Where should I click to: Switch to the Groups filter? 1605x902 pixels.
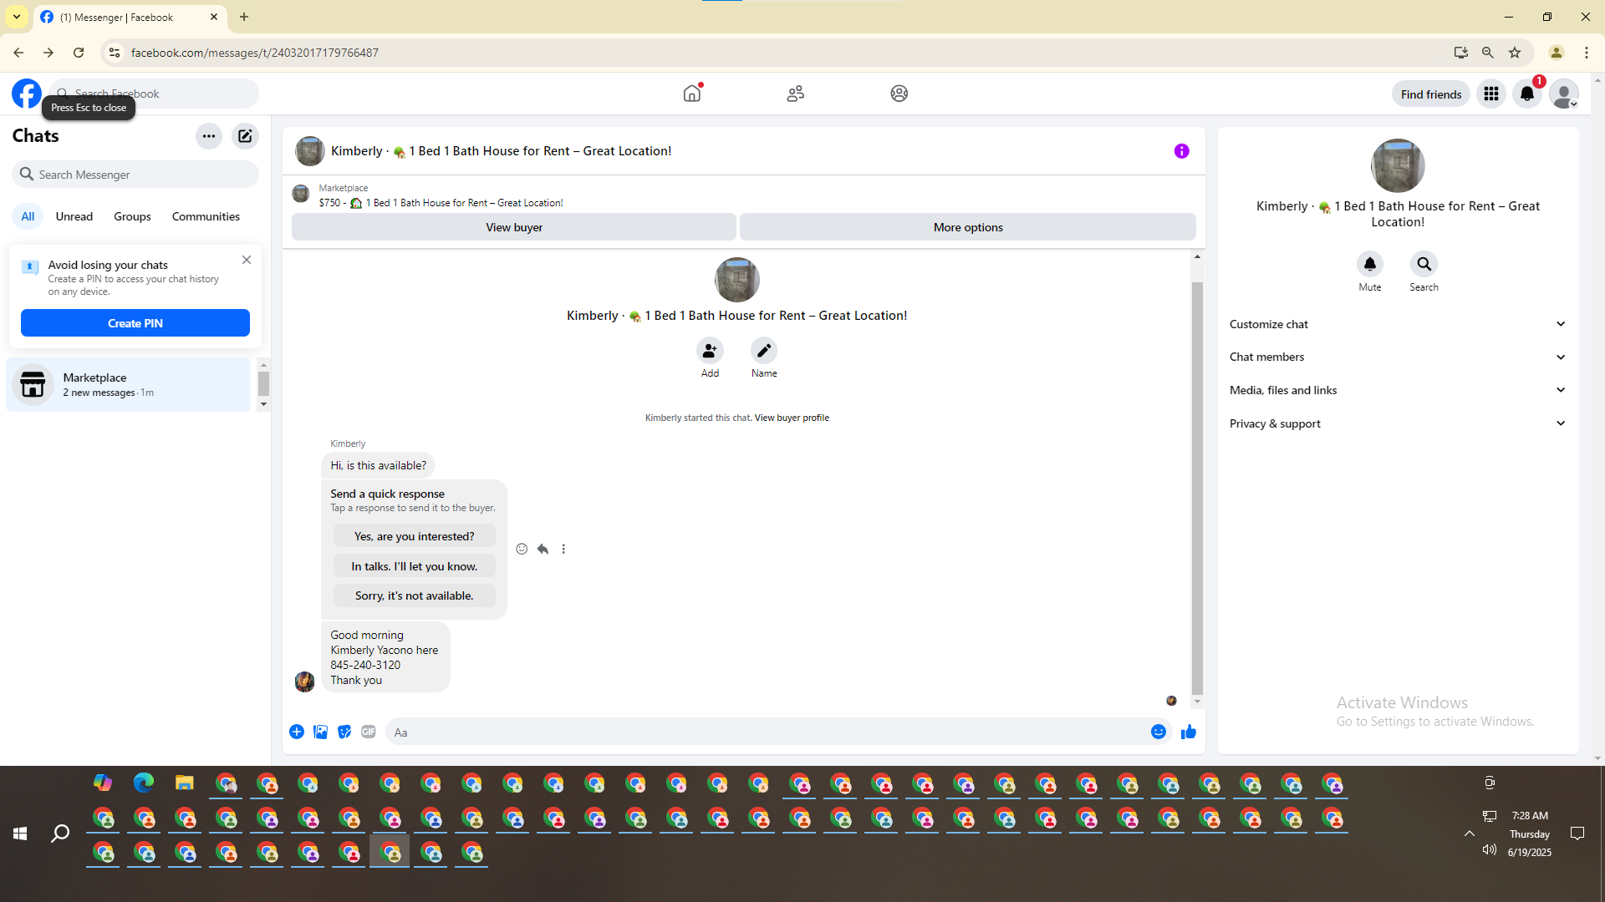pyautogui.click(x=132, y=216)
